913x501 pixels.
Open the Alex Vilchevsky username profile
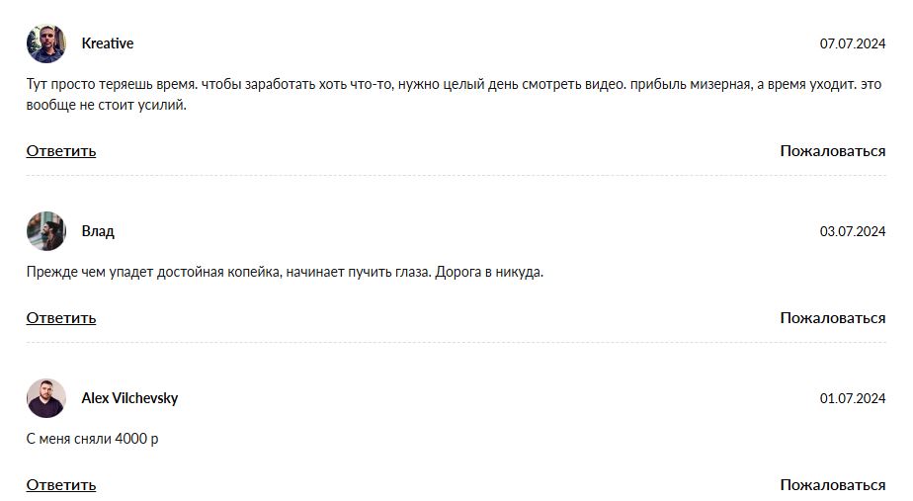point(129,398)
